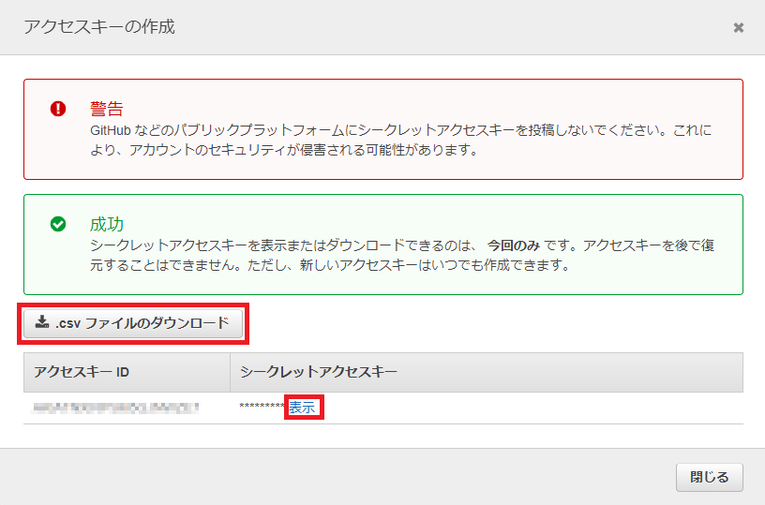Click the blurred access key ID value
Viewport: 765px width, 505px height.
point(115,408)
